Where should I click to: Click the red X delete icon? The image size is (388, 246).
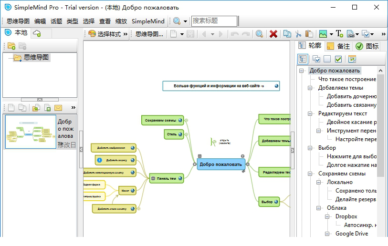coord(273,34)
